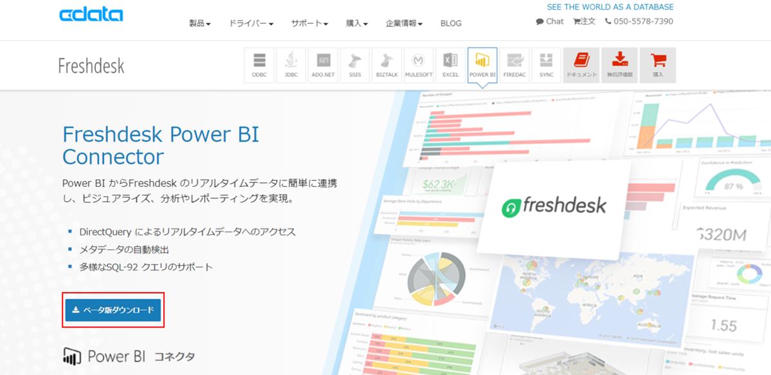Select the Power BI connector tile
Screen dimensions: 771x375
tap(483, 65)
